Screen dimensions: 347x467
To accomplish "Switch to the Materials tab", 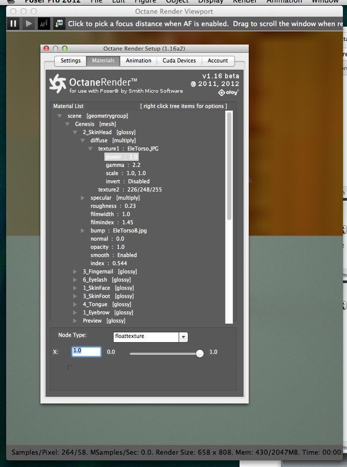I will [x=103, y=61].
